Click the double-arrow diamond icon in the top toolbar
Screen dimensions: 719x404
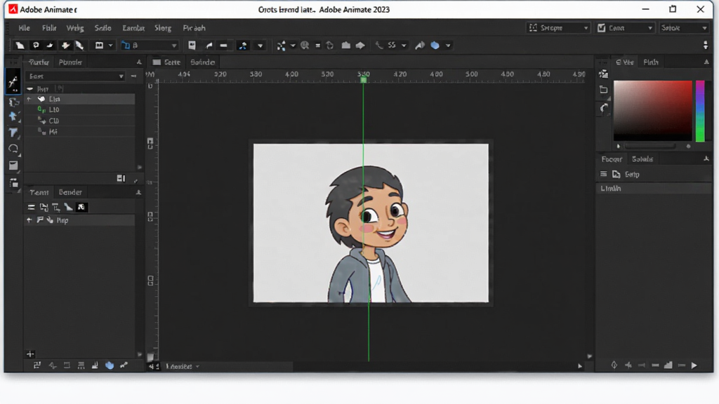(360, 46)
